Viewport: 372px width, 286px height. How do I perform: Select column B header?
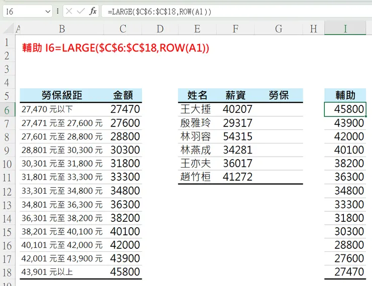click(62, 29)
